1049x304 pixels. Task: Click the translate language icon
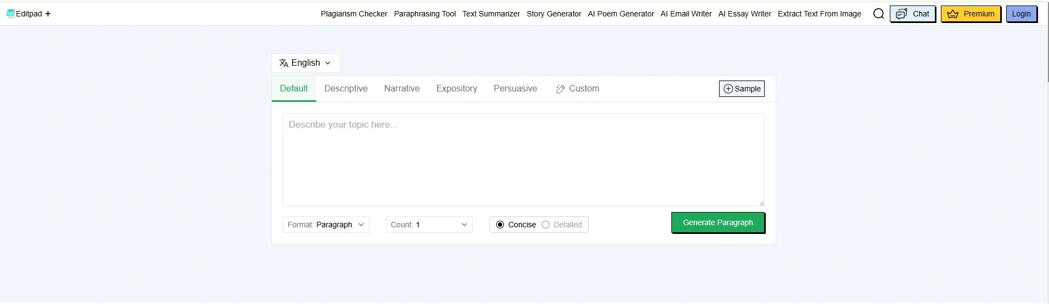tap(284, 63)
